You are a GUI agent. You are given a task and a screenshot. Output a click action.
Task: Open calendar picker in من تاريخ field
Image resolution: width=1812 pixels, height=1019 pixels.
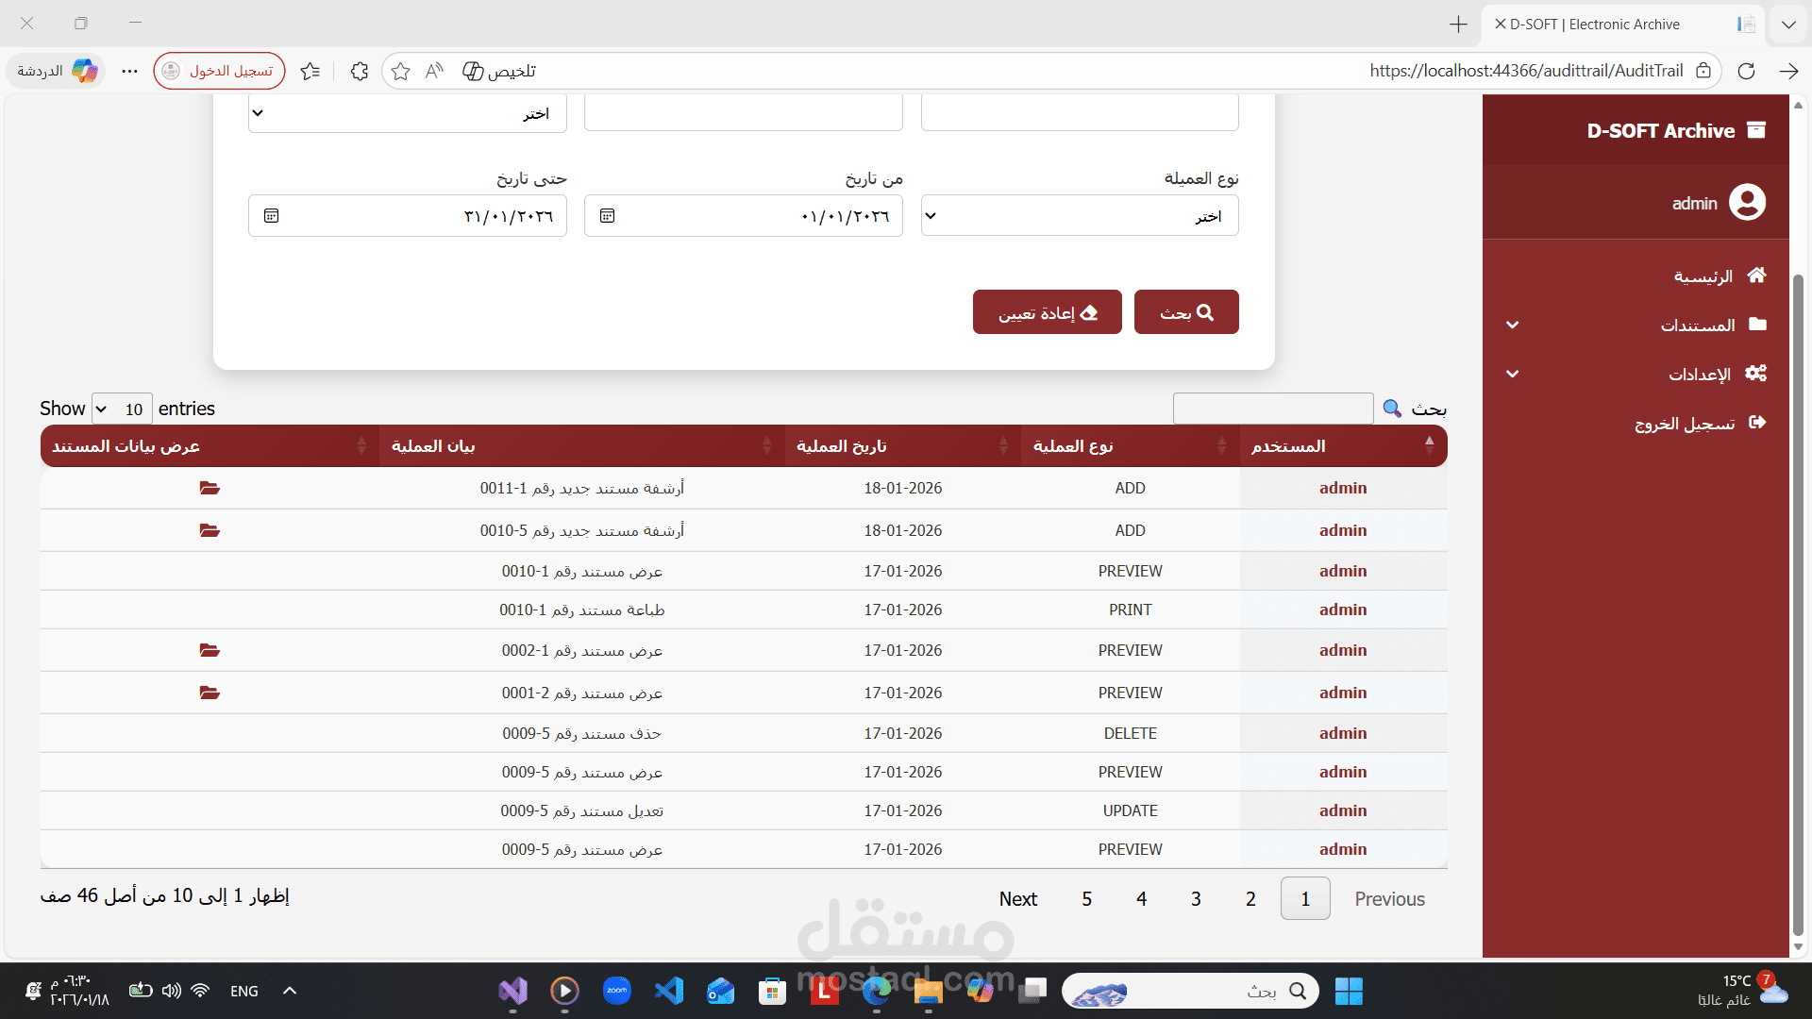pos(607,216)
